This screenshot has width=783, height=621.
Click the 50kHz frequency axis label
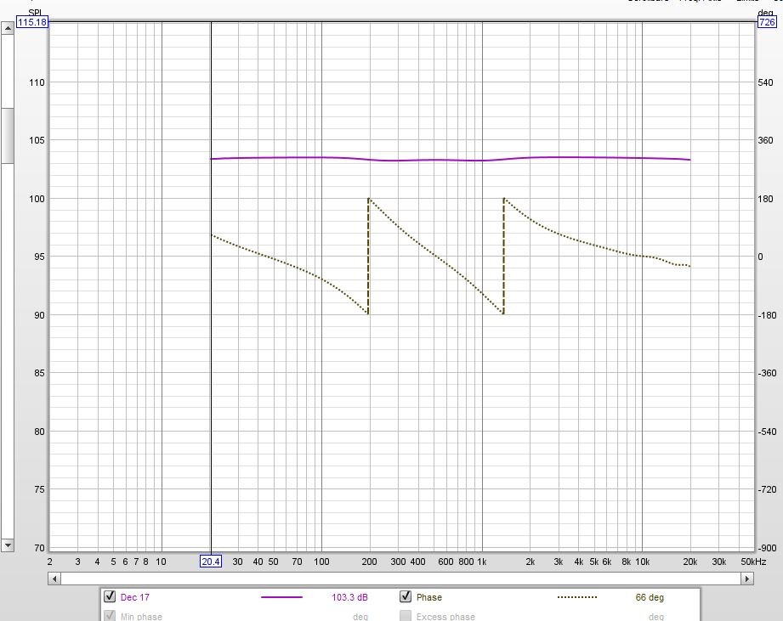[x=753, y=562]
